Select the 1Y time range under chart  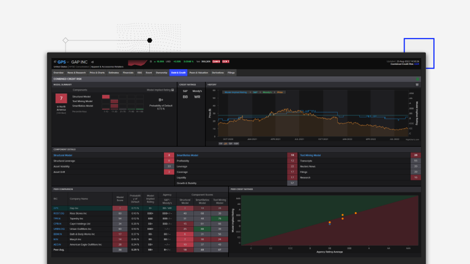pyautogui.click(x=220, y=144)
